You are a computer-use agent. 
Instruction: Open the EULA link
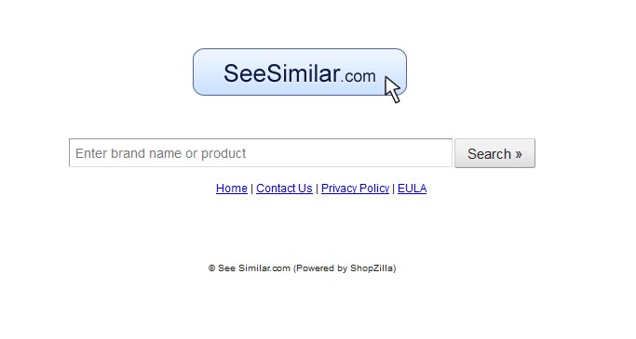coord(413,189)
